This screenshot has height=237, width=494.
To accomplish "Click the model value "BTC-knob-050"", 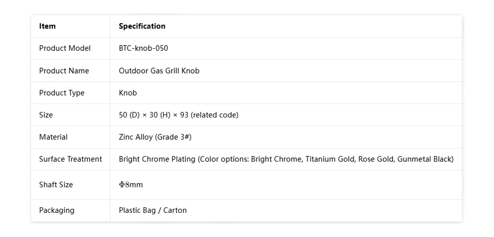I will [143, 48].
